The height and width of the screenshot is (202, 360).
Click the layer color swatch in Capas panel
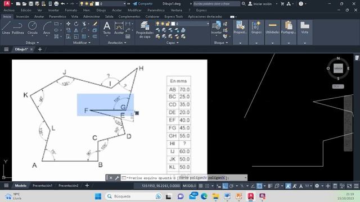(173, 24)
